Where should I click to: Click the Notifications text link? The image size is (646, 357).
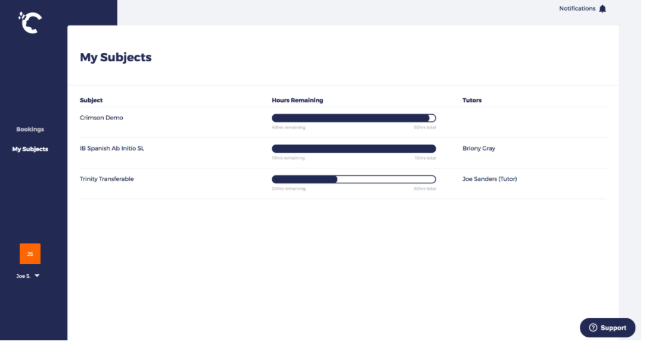[x=577, y=9]
